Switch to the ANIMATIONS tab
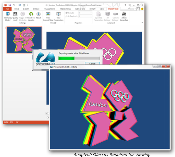The width and height of the screenshot is (175, 157). click(x=65, y=9)
